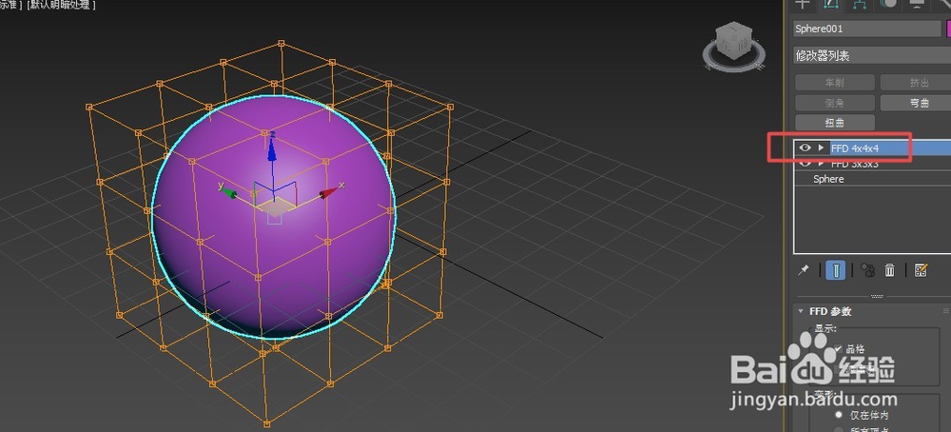Click the 弯曲 modifier button

[917, 103]
